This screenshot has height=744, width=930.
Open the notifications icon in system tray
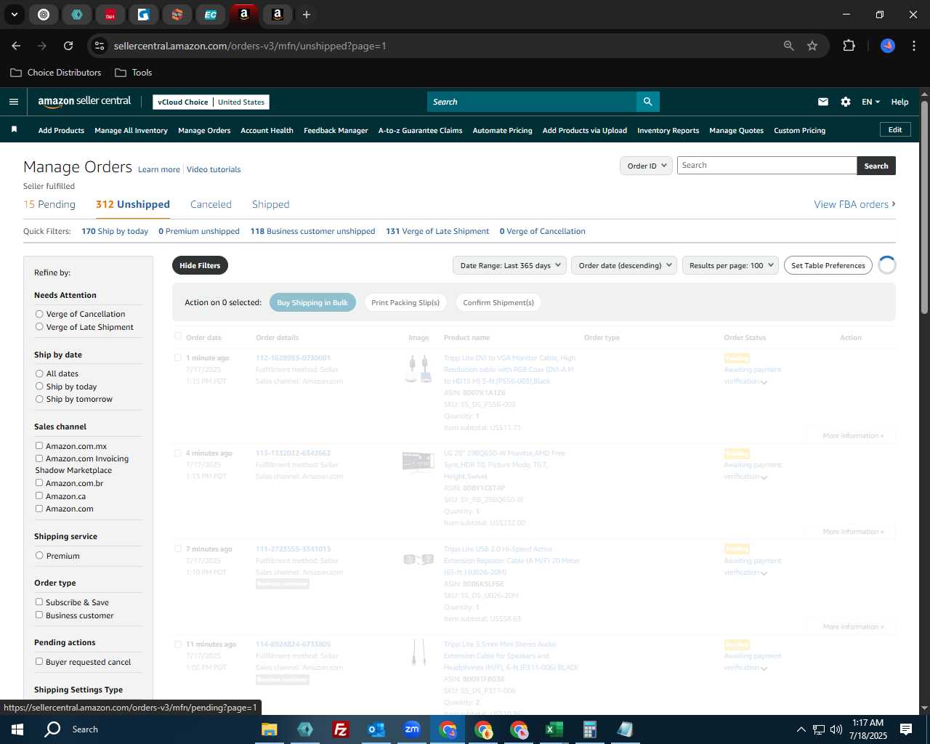tap(906, 729)
